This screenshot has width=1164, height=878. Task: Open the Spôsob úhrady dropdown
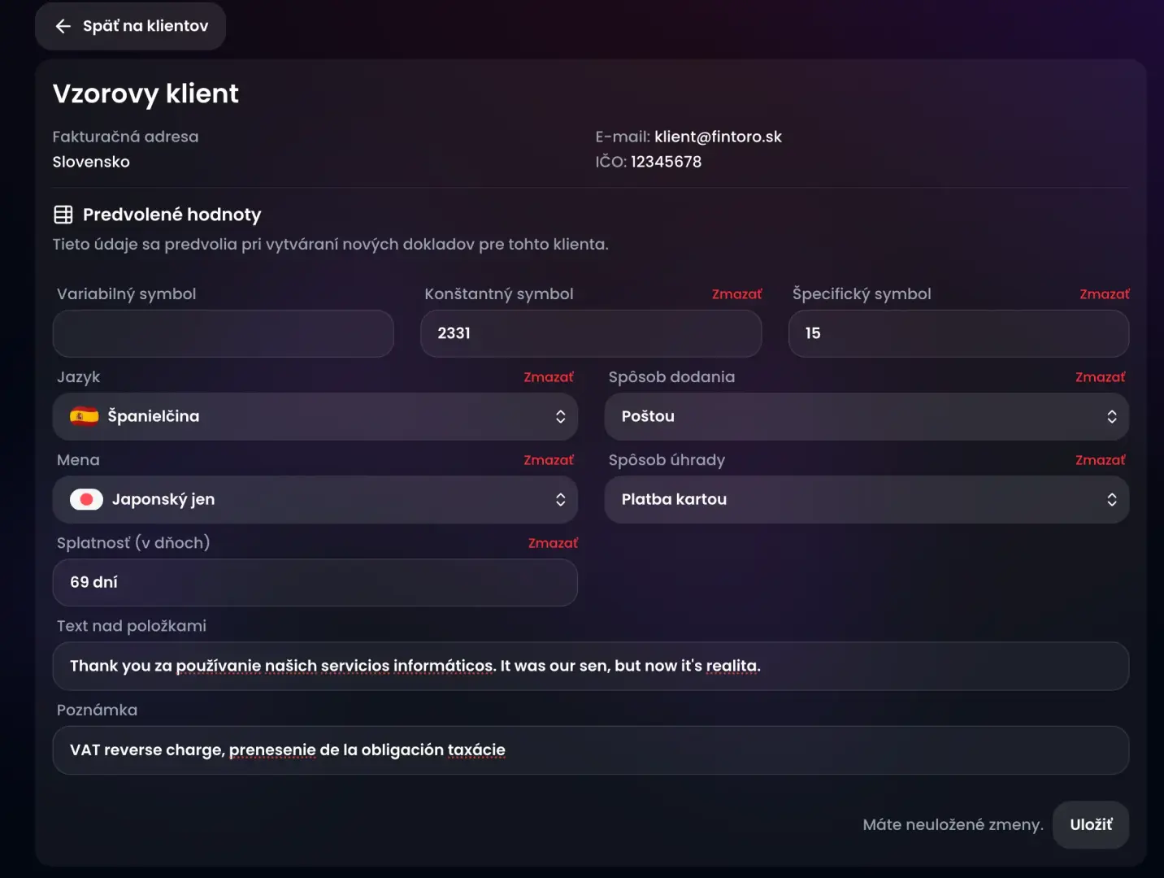point(866,499)
